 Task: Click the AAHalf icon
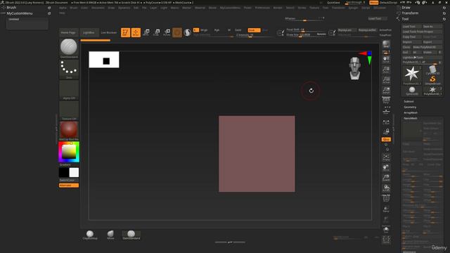click(x=386, y=91)
